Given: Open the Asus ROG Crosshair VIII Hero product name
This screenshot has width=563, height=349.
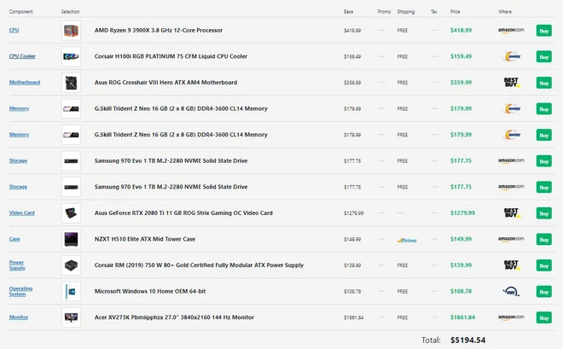Looking at the screenshot, I should (x=165, y=83).
